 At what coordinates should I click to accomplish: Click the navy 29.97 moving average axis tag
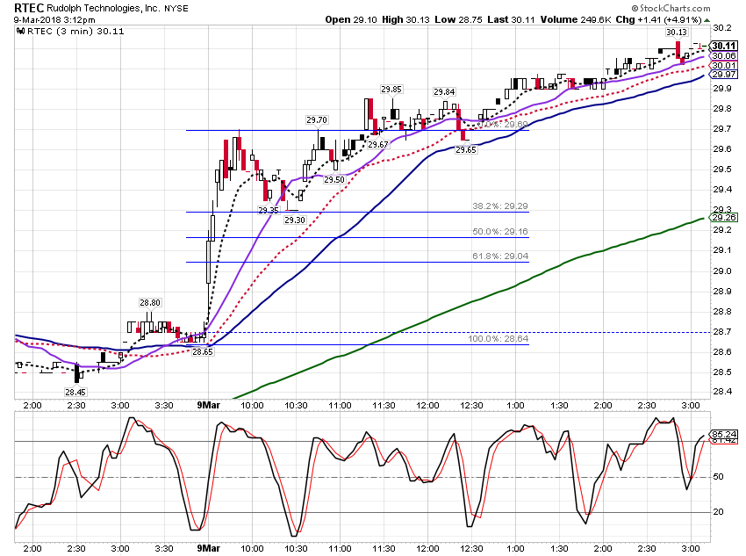(724, 75)
